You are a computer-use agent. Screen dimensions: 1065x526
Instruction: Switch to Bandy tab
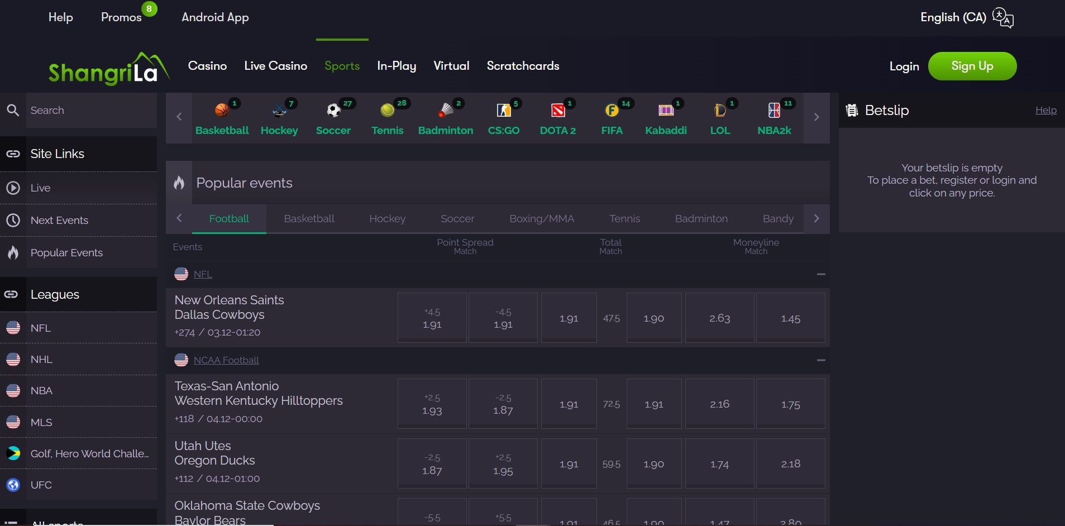coord(778,218)
